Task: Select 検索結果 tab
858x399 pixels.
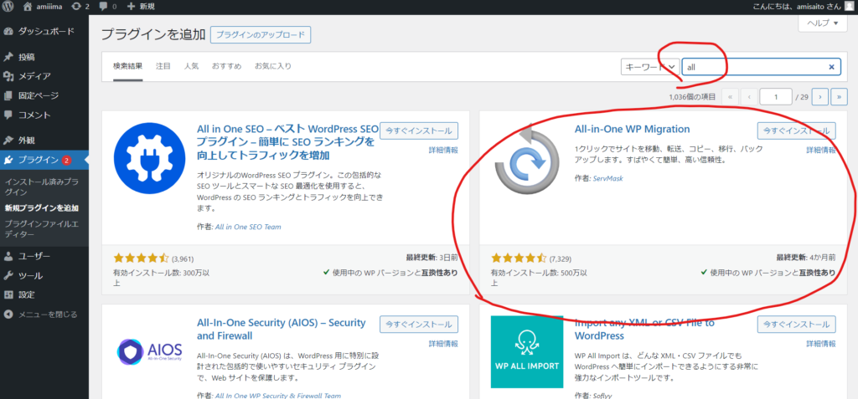Action: [128, 66]
